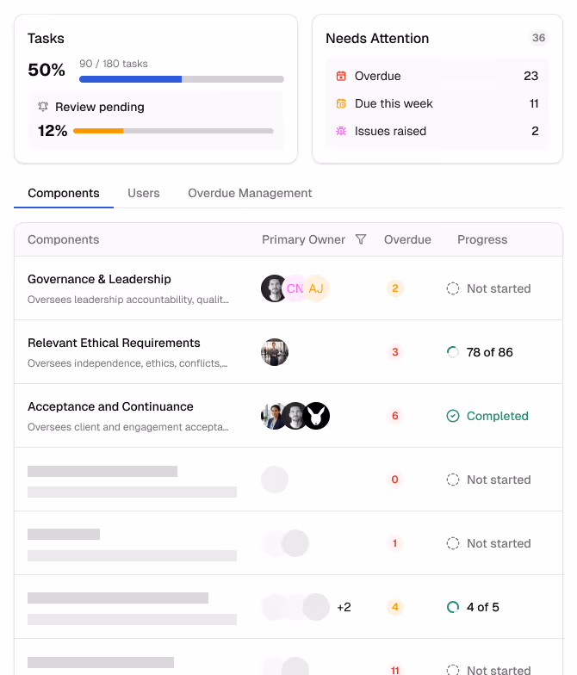Click the AJ owner avatar
577x675 pixels.
pyautogui.click(x=317, y=288)
